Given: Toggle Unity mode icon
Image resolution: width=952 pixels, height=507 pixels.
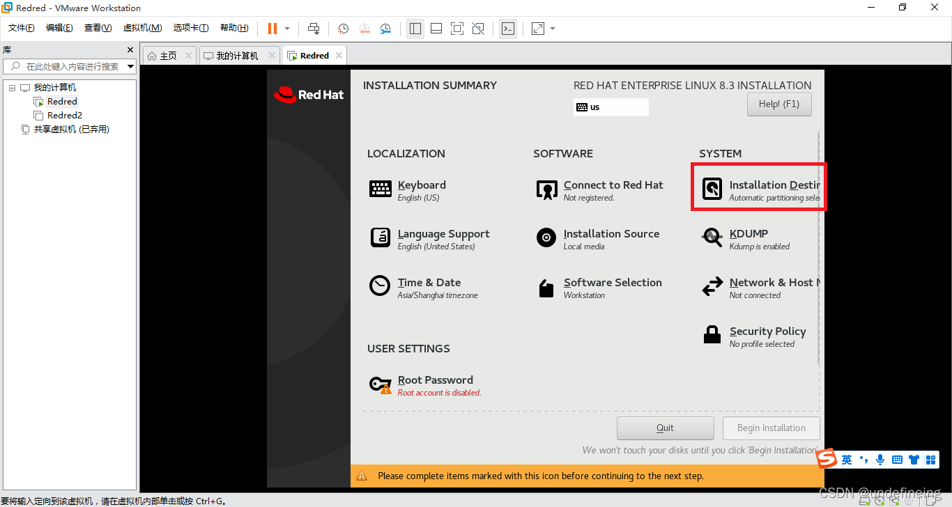Looking at the screenshot, I should click(x=478, y=29).
